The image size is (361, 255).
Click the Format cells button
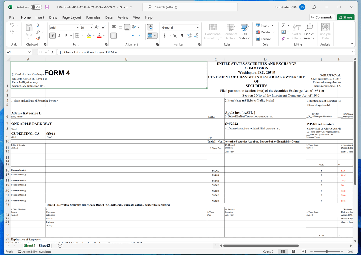point(265,39)
